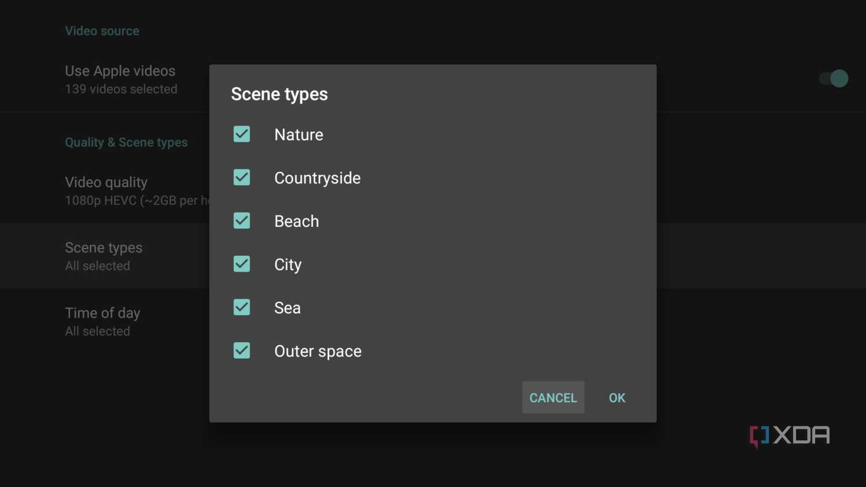Confirm selection with OK button
The width and height of the screenshot is (866, 487).
pos(617,398)
